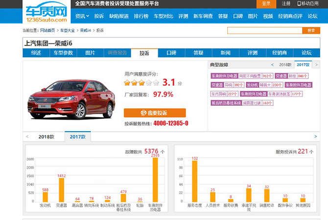Open 视频 in the top navigation

[268, 16]
